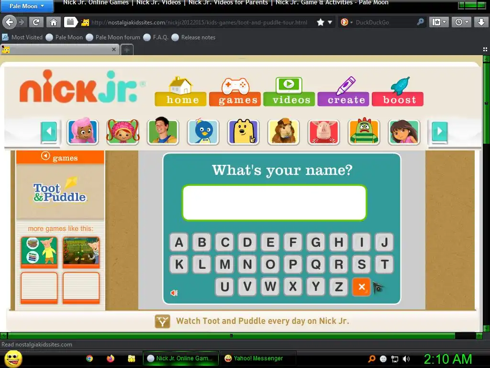The height and width of the screenshot is (368, 490).
Task: Run search with magnifier icon
Action: point(420,22)
